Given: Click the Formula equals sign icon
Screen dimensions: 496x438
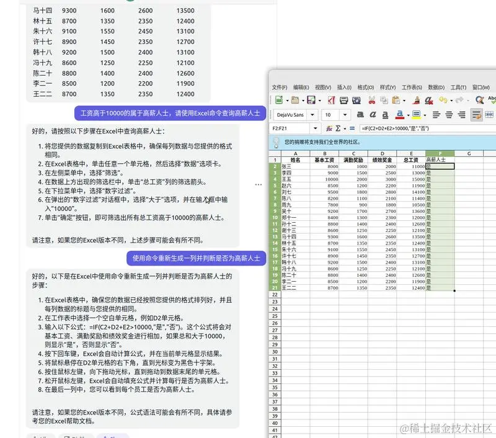Looking at the screenshot, I should [x=352, y=128].
